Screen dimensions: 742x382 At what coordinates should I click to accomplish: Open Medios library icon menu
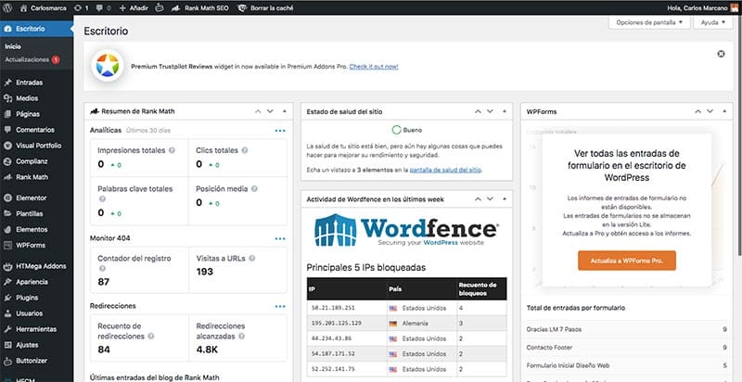[7, 98]
